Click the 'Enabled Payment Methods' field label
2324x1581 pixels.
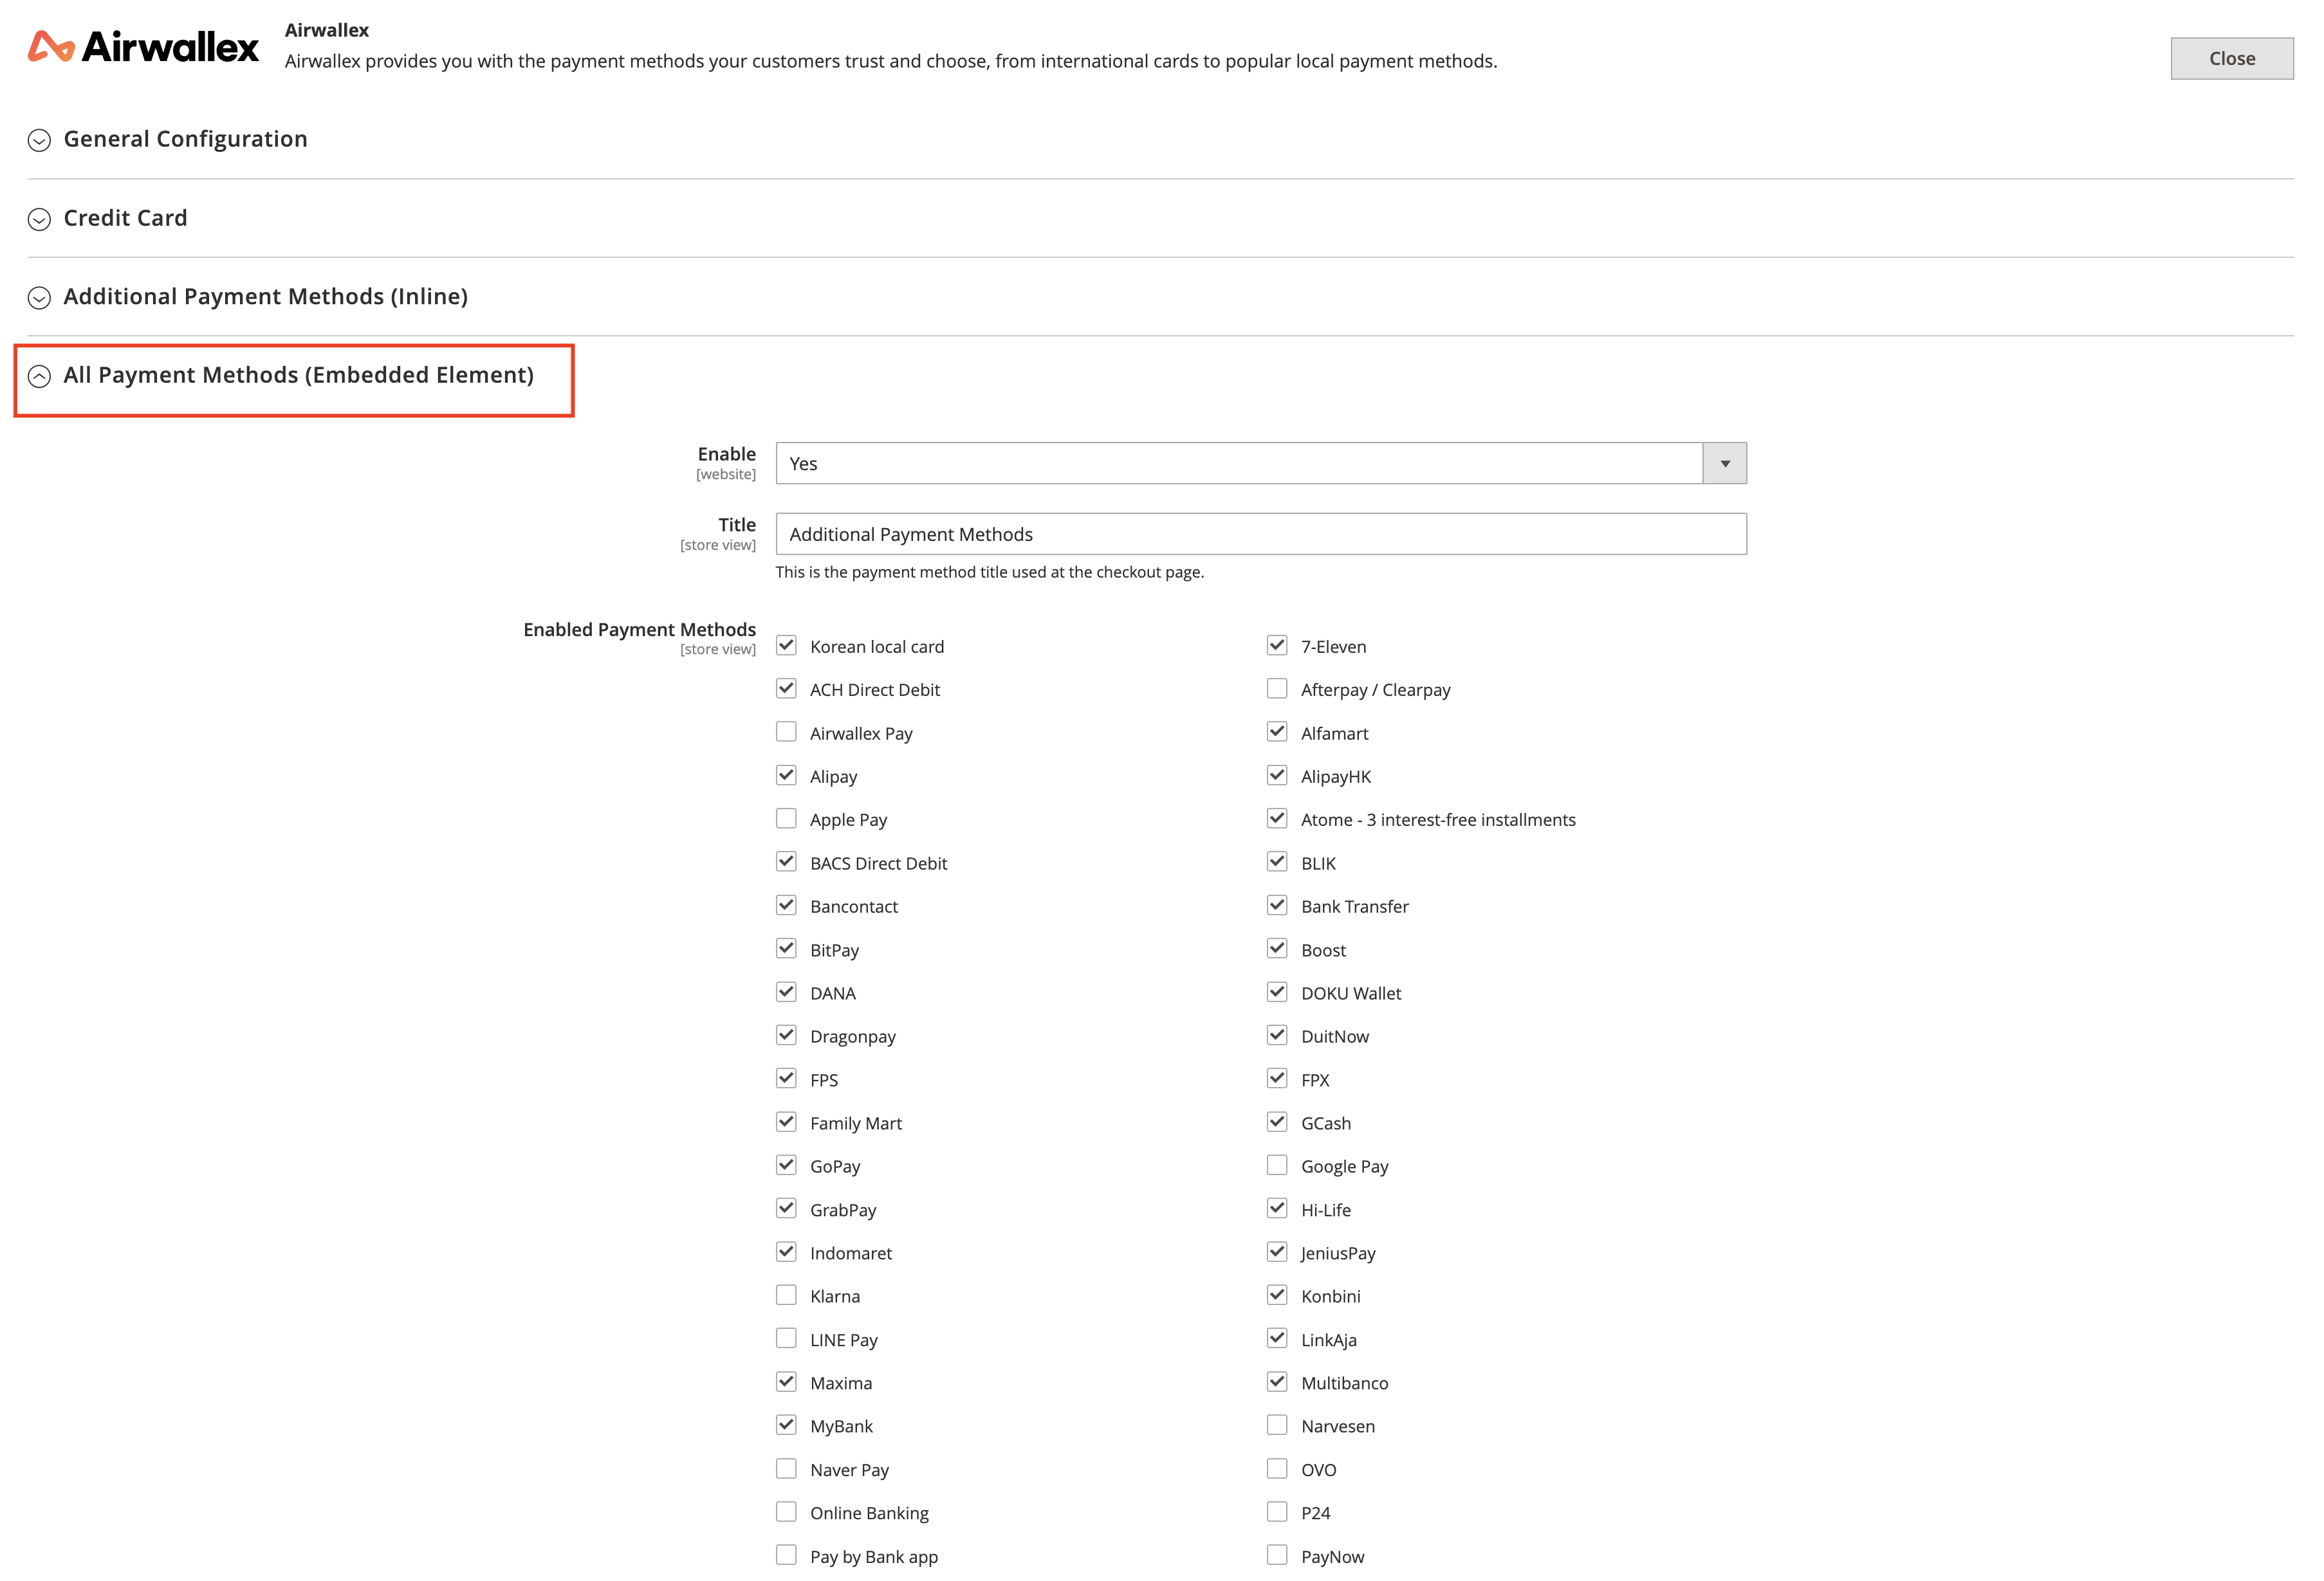tap(639, 630)
